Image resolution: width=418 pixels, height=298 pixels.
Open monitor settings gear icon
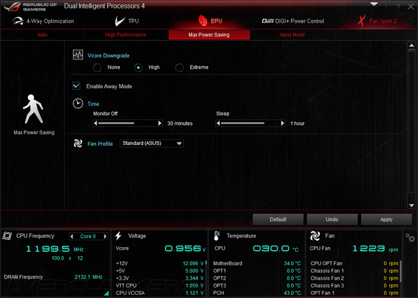[x=410, y=237]
